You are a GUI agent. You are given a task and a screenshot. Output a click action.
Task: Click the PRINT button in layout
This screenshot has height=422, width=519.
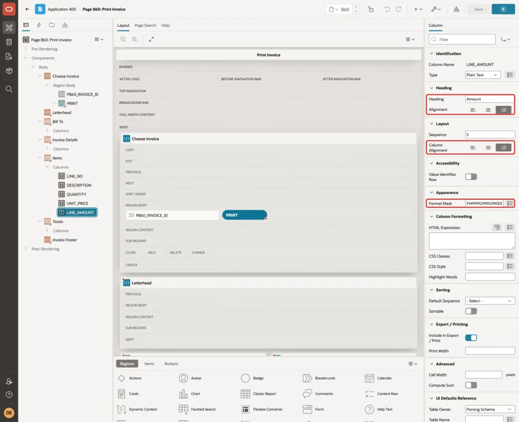[245, 215]
